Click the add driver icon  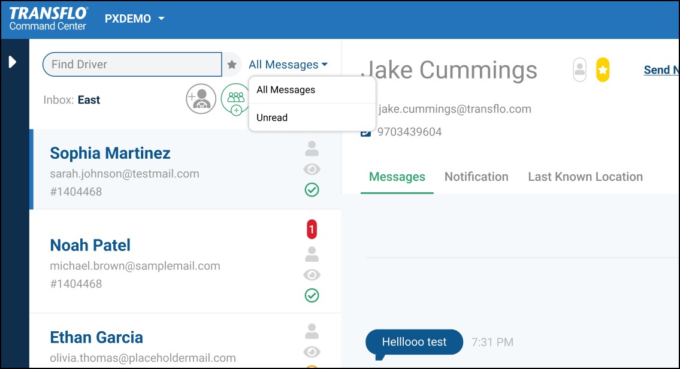click(201, 99)
